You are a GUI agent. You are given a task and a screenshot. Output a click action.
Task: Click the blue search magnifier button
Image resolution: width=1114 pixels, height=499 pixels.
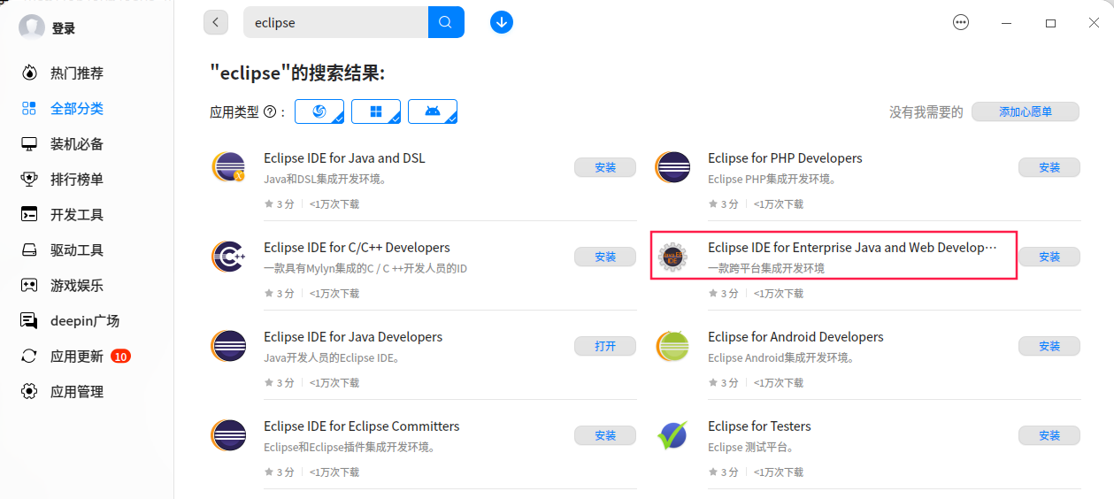tap(446, 22)
